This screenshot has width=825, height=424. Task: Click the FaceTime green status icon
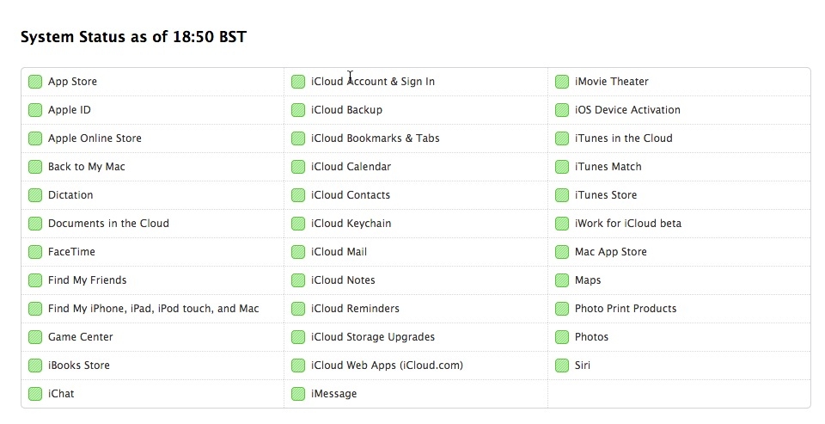point(35,252)
